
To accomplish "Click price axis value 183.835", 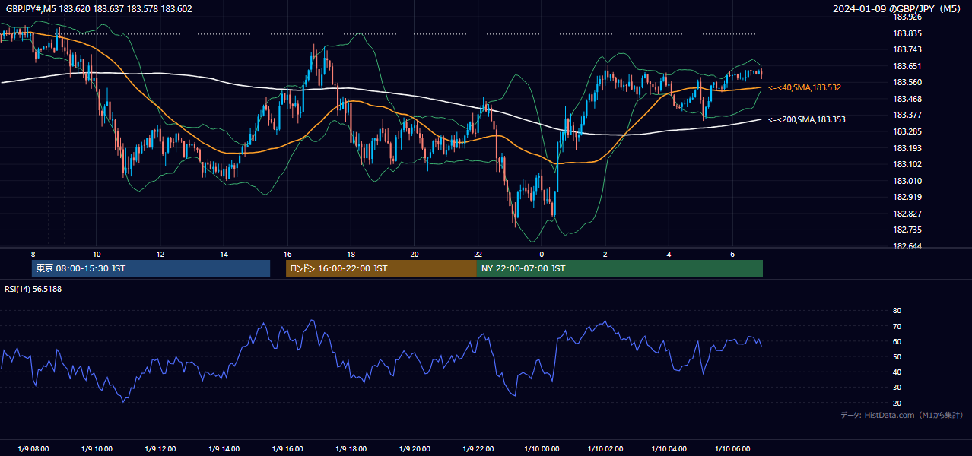I will (907, 33).
